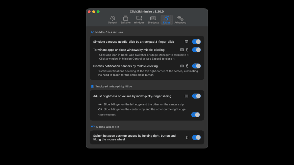Click "Click app icon in Dock" description line
Screen dimensions: 294x165
143,55
